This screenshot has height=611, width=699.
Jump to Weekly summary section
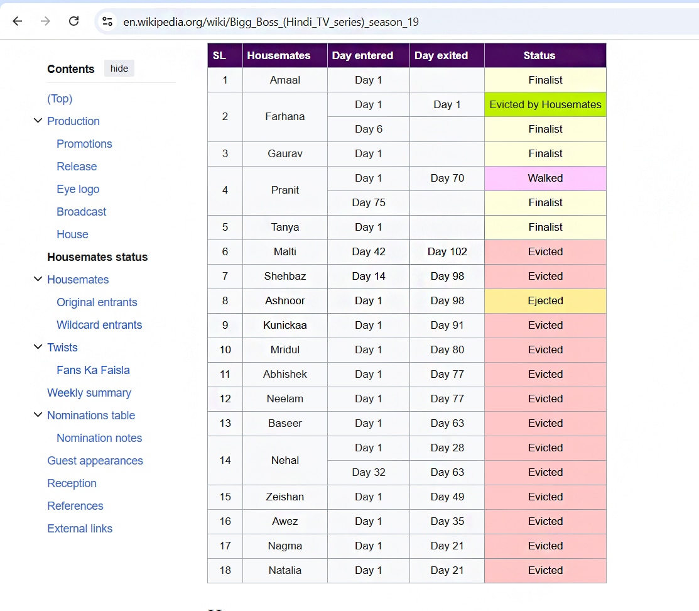tap(89, 393)
